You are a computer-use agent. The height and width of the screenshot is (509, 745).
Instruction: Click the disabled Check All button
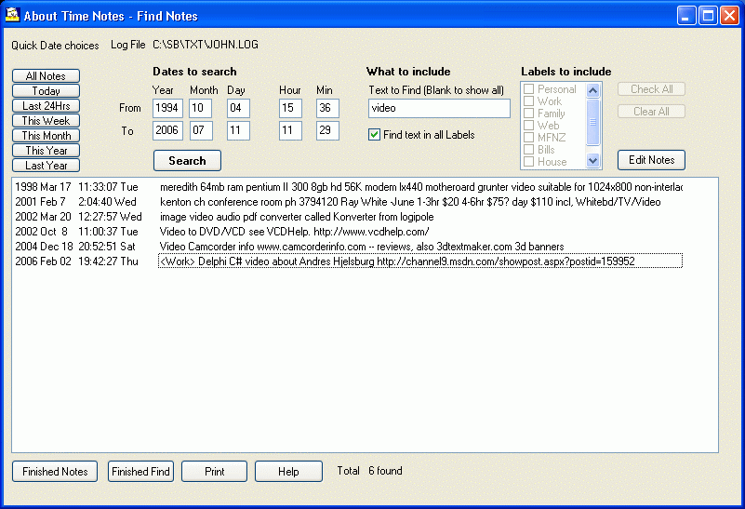click(651, 89)
